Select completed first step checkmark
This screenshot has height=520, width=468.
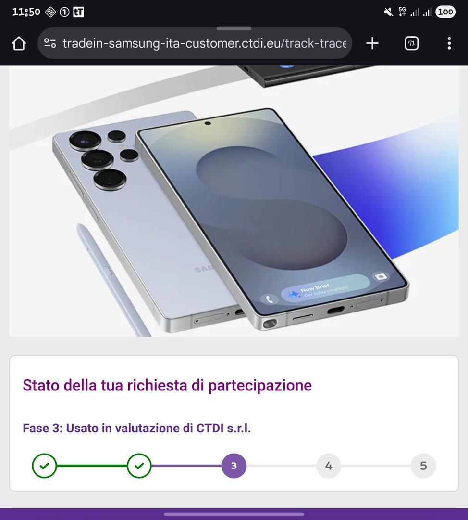pos(44,466)
